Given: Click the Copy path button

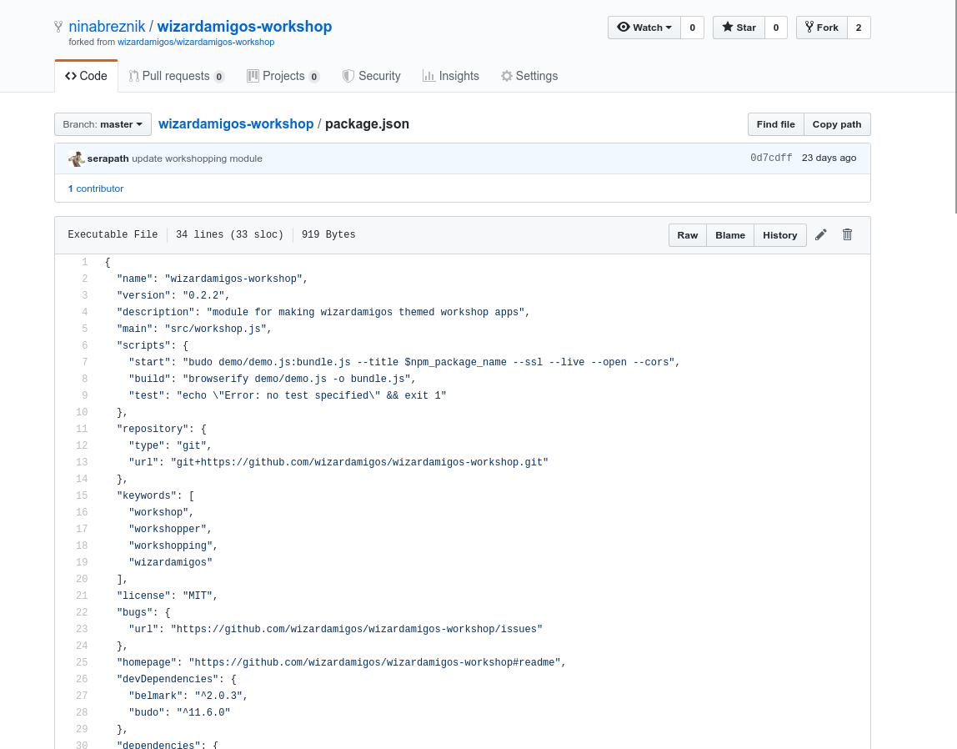Looking at the screenshot, I should coord(837,124).
